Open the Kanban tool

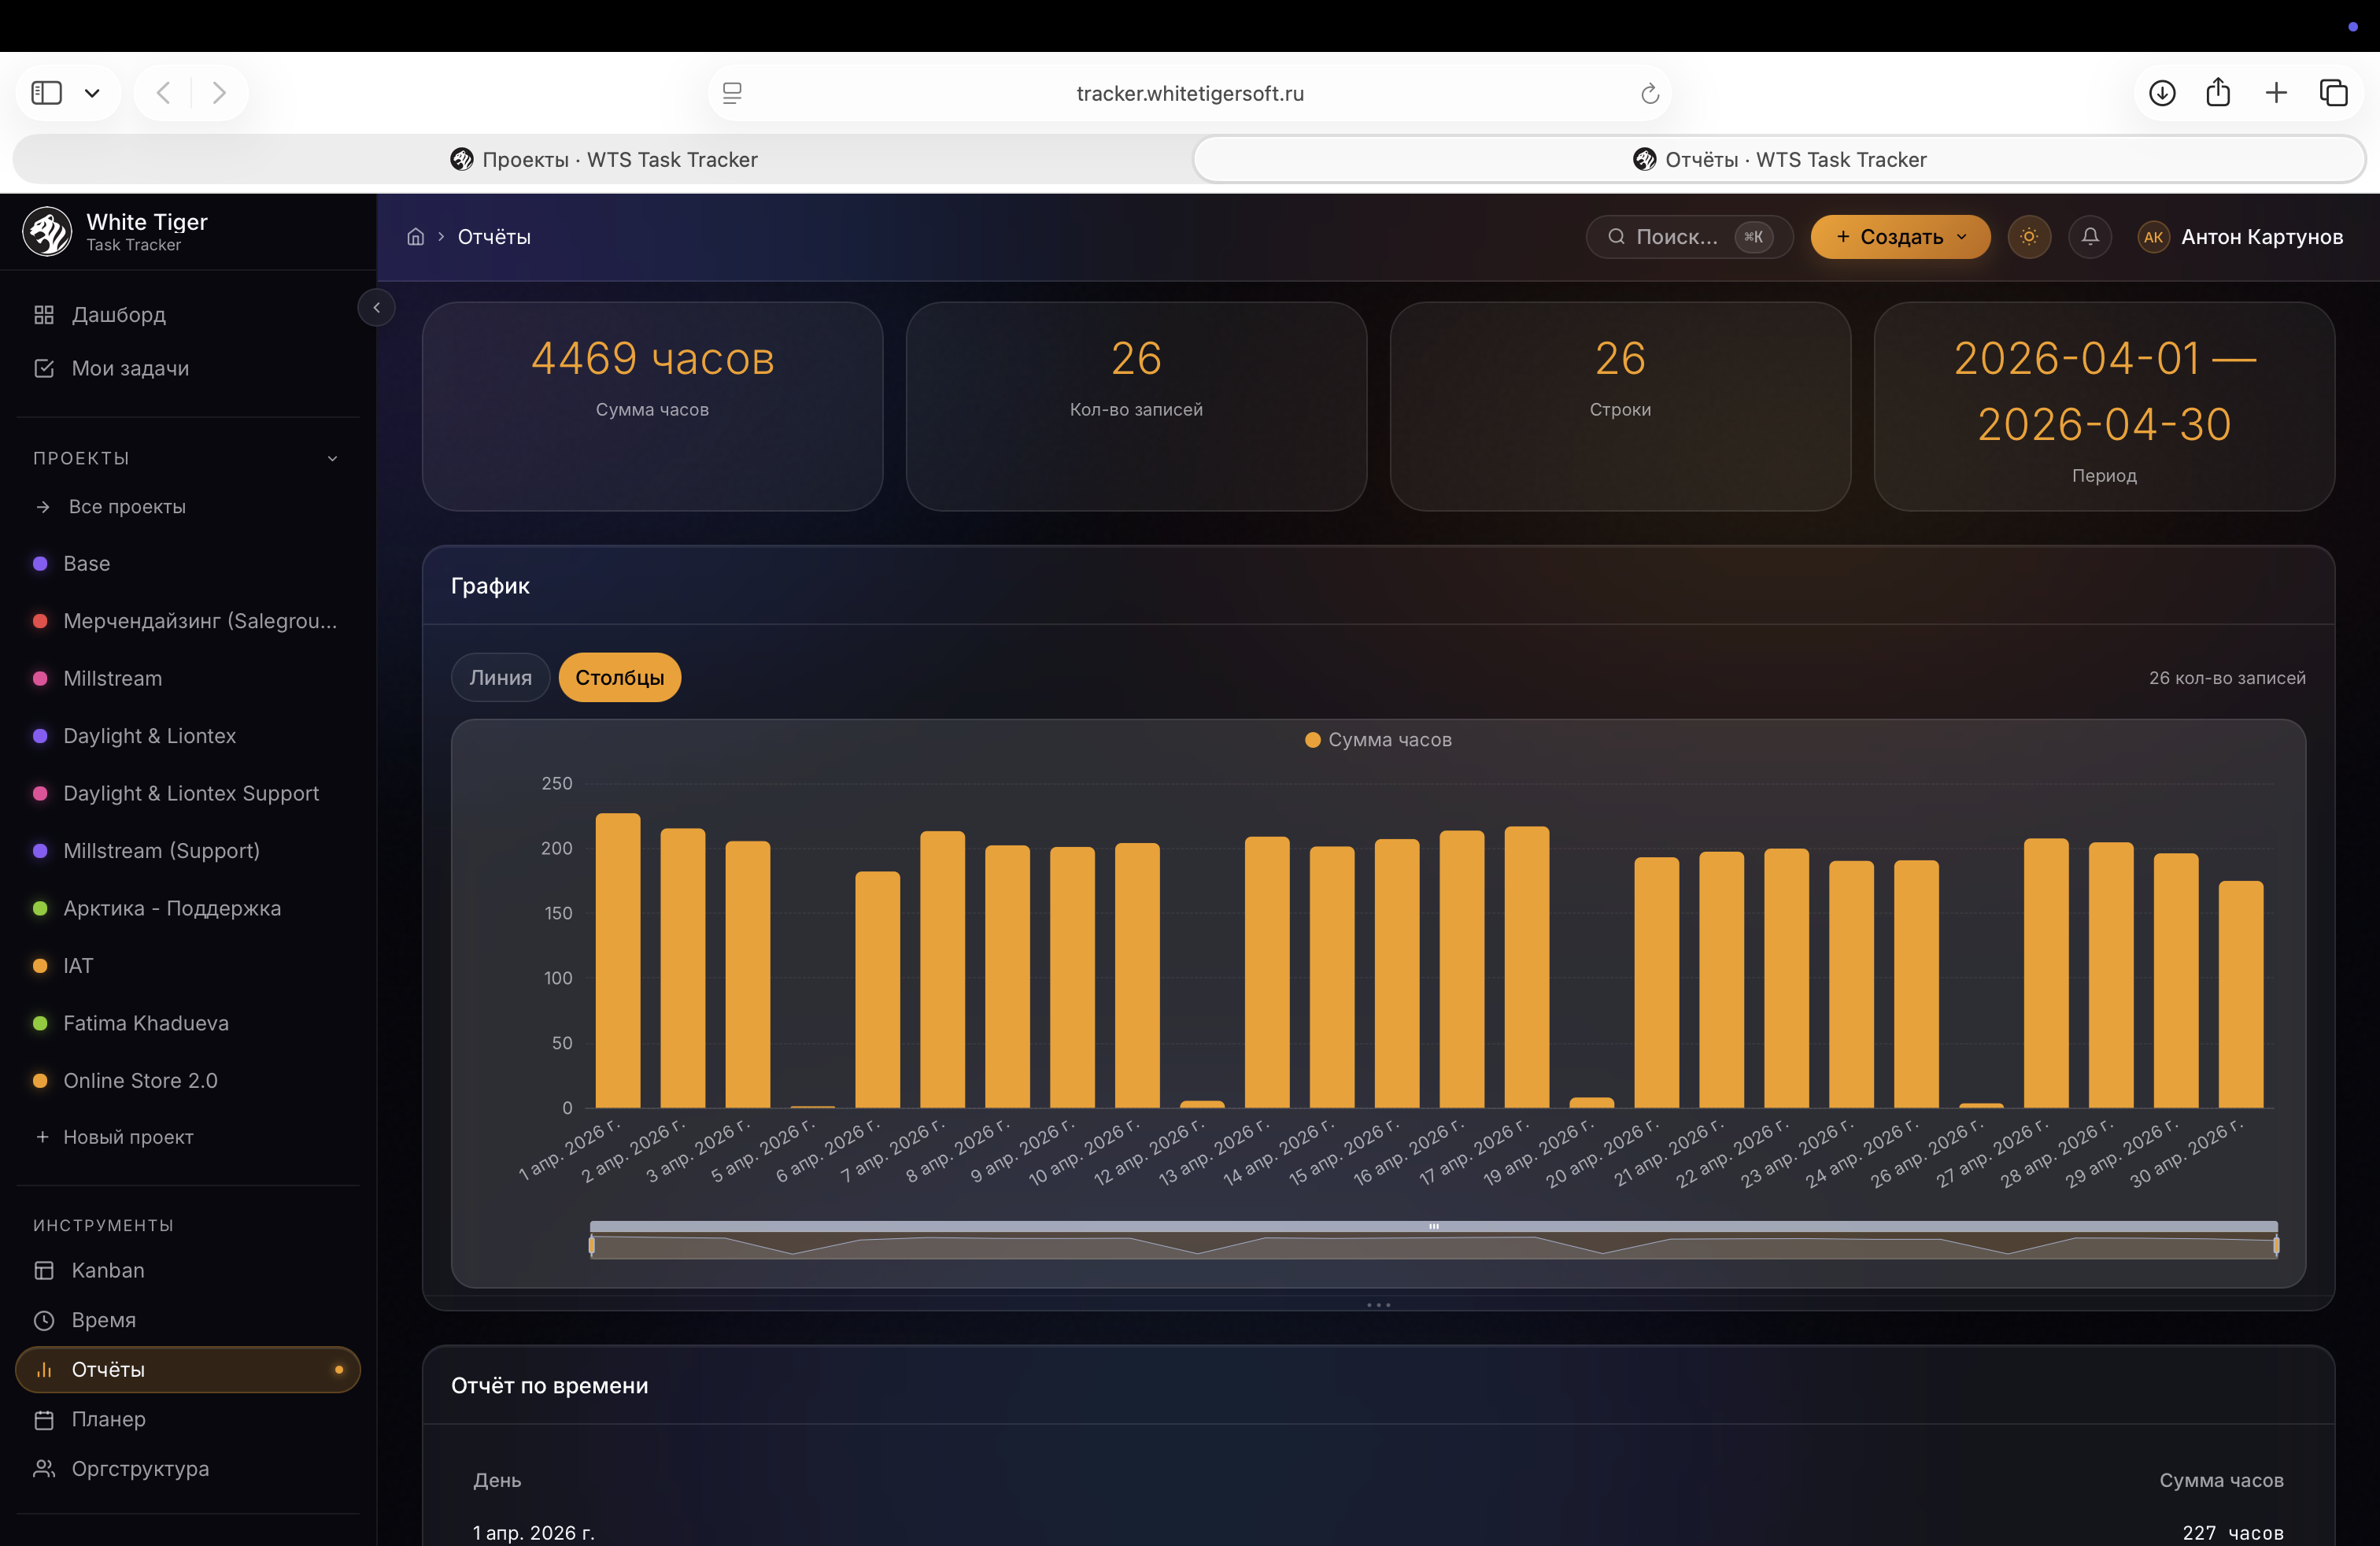click(x=188, y=1271)
